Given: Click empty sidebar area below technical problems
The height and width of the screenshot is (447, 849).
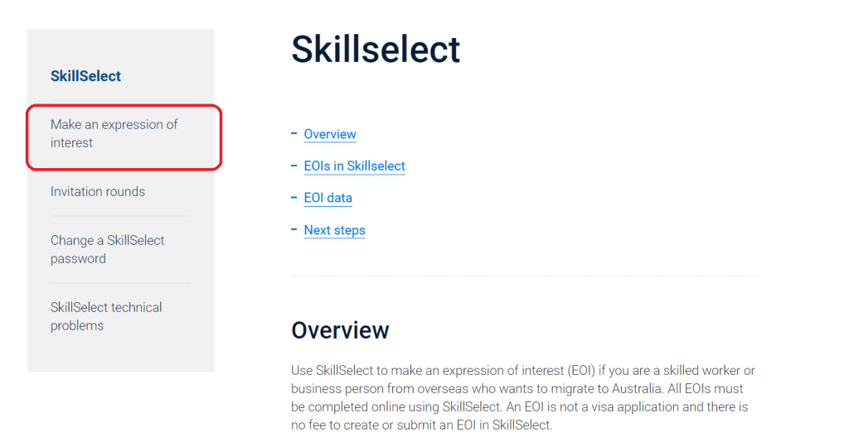Looking at the screenshot, I should click(x=120, y=356).
